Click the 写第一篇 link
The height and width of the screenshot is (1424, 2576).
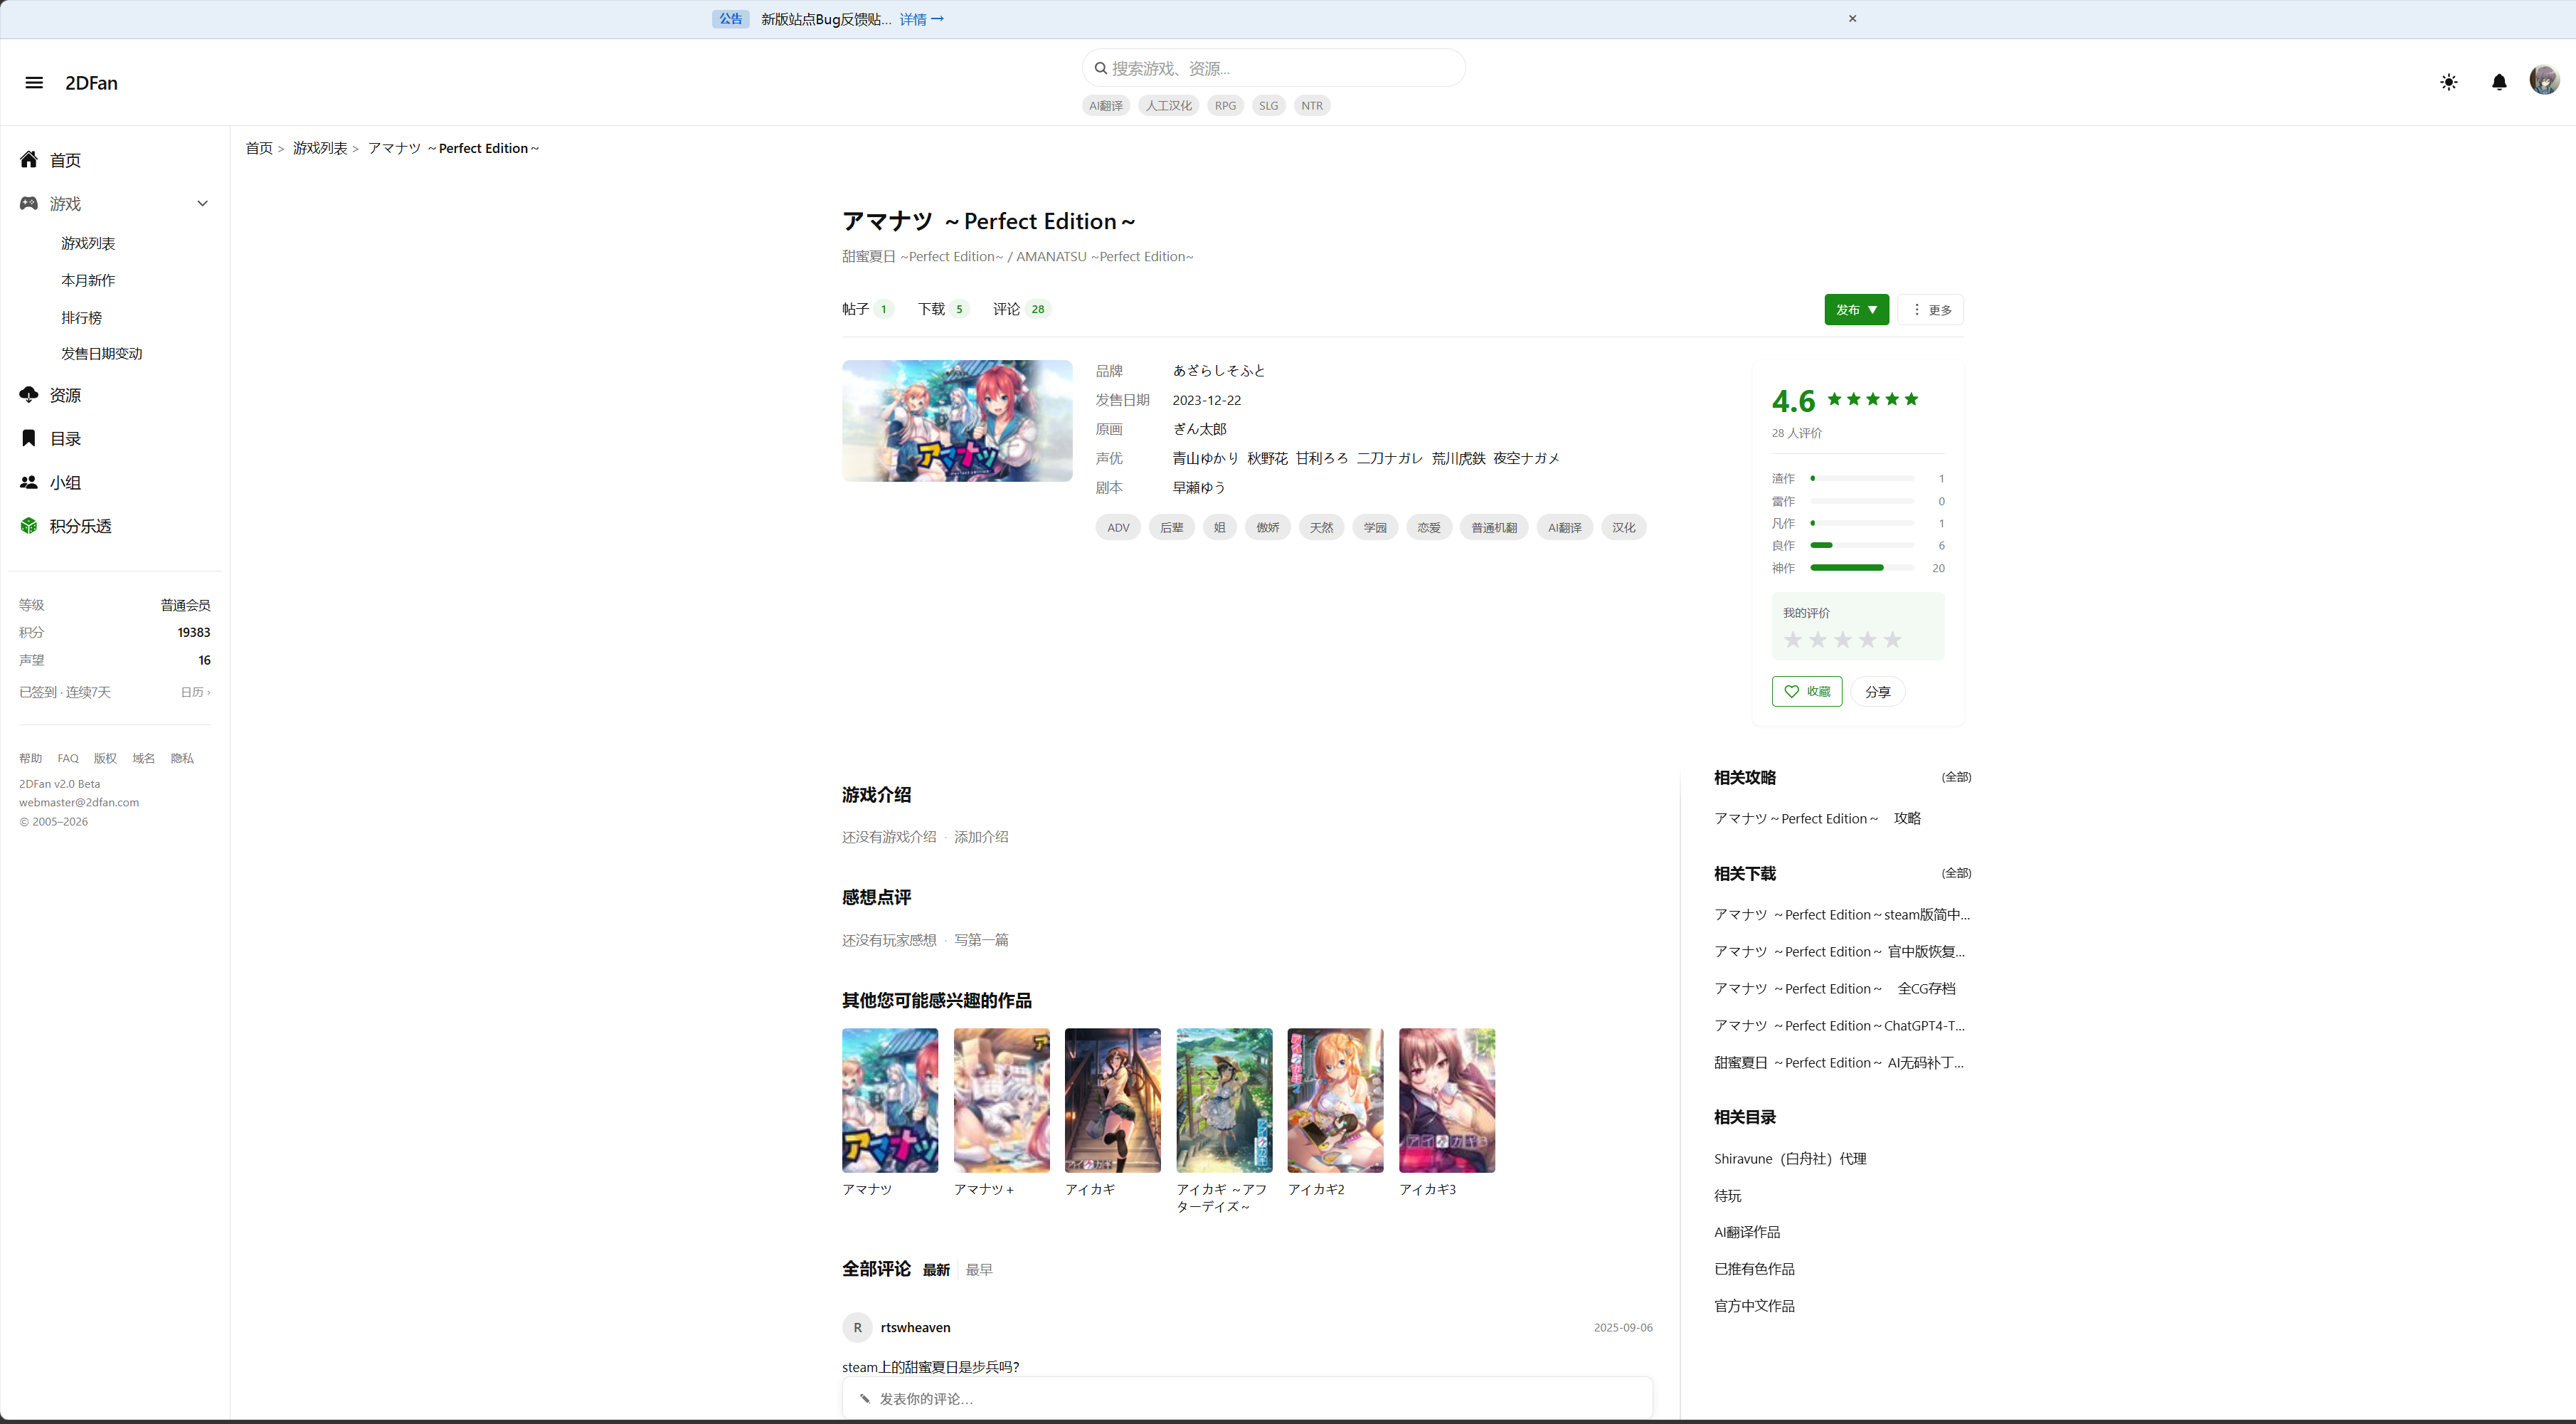[981, 940]
